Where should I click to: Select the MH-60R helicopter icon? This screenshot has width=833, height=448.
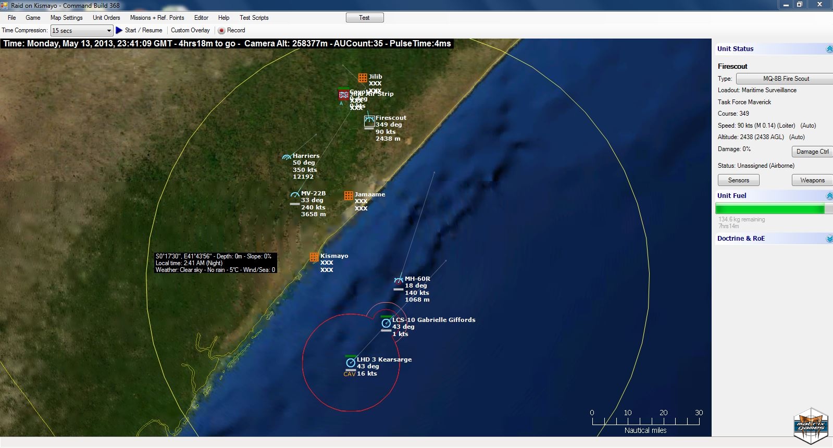pyautogui.click(x=399, y=280)
